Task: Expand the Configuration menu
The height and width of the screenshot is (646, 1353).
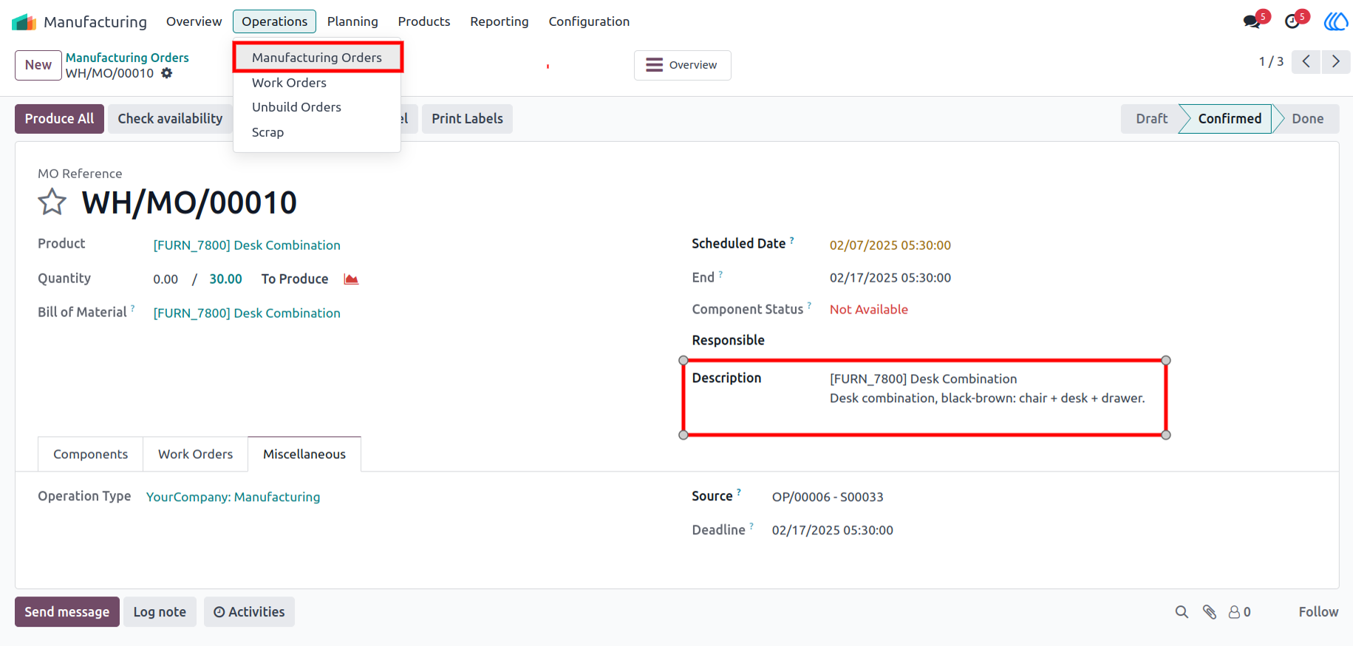Action: 589,21
